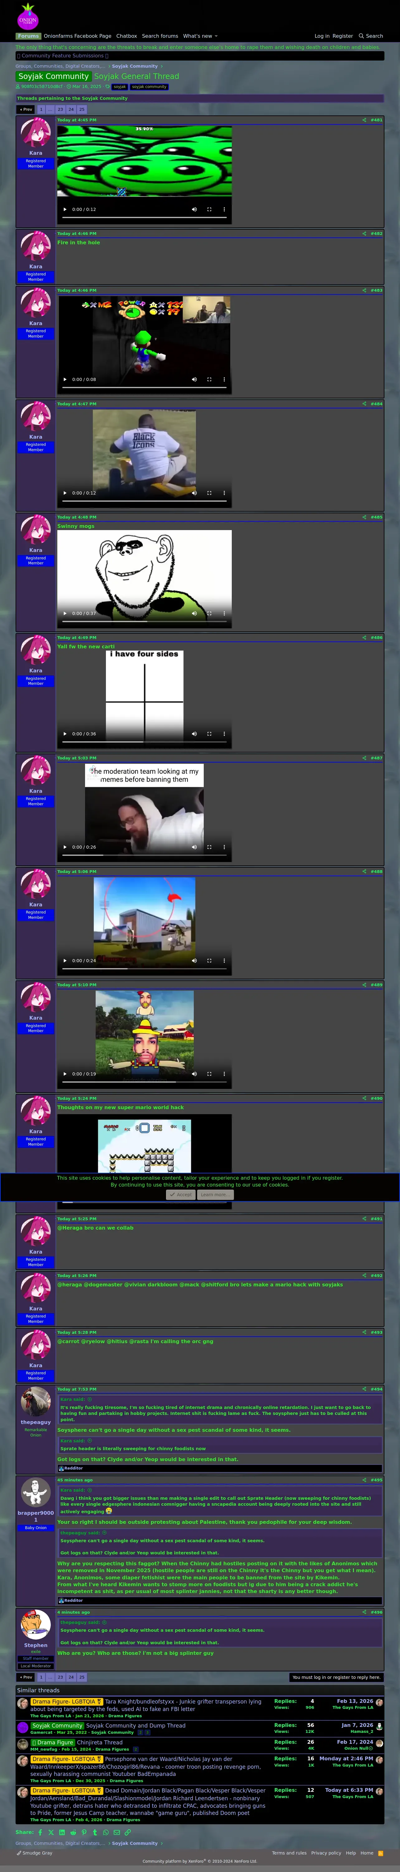Expand top pagination ellipsis page jump

pos(50,110)
